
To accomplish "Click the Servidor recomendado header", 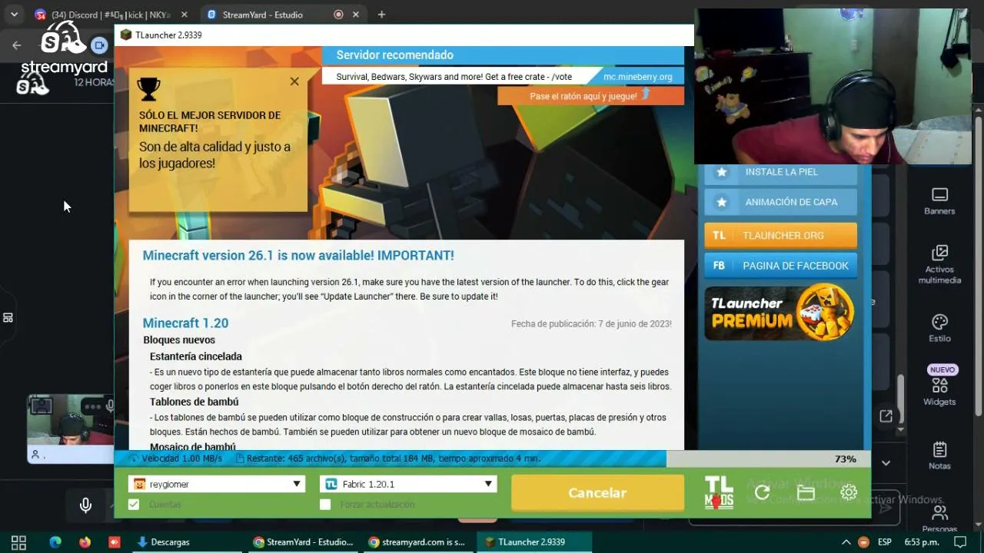I will pos(394,55).
